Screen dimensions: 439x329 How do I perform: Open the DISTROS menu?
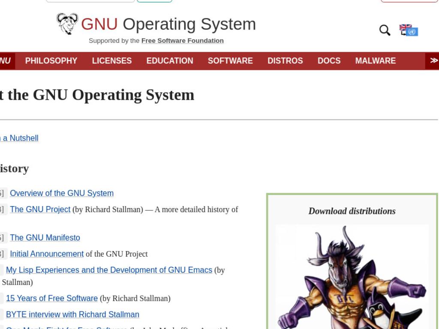[285, 61]
